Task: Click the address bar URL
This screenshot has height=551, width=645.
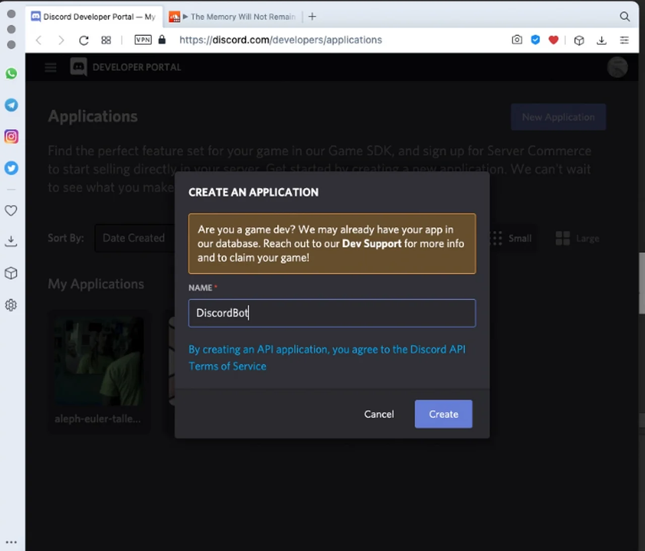Action: point(281,40)
